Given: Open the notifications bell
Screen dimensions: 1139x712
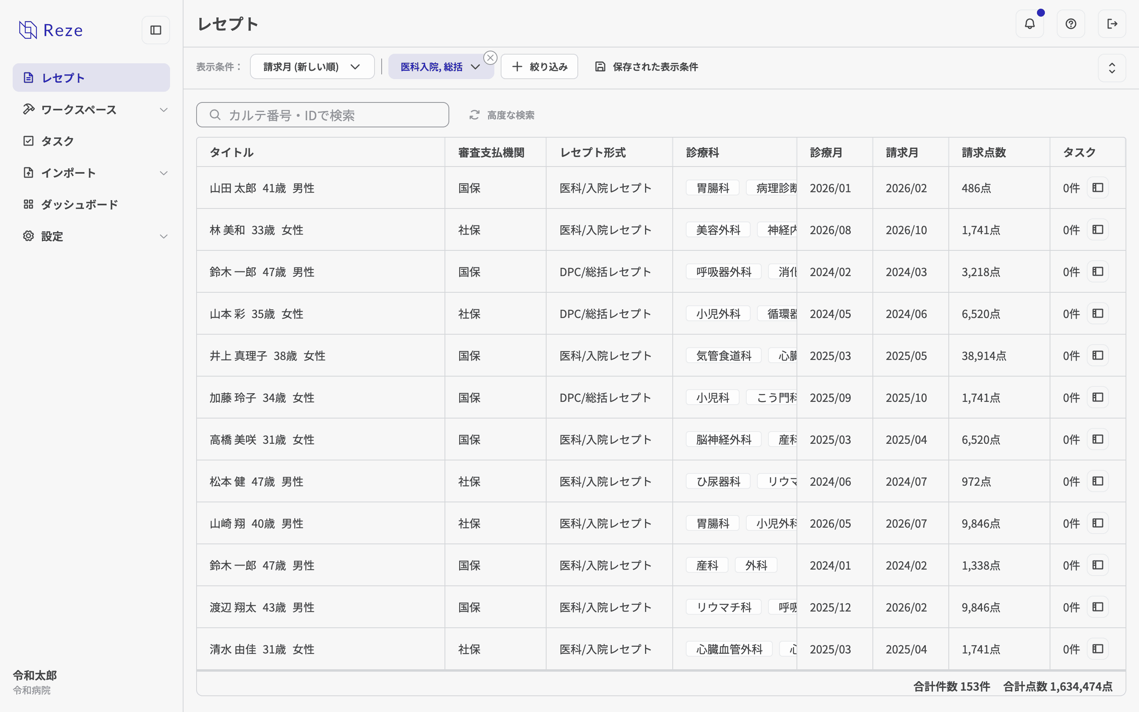Looking at the screenshot, I should pos(1030,24).
